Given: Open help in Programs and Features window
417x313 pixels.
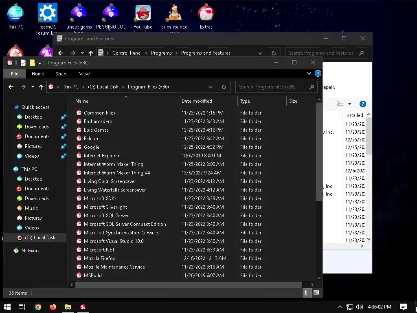Looking at the screenshot, I should 363,104.
